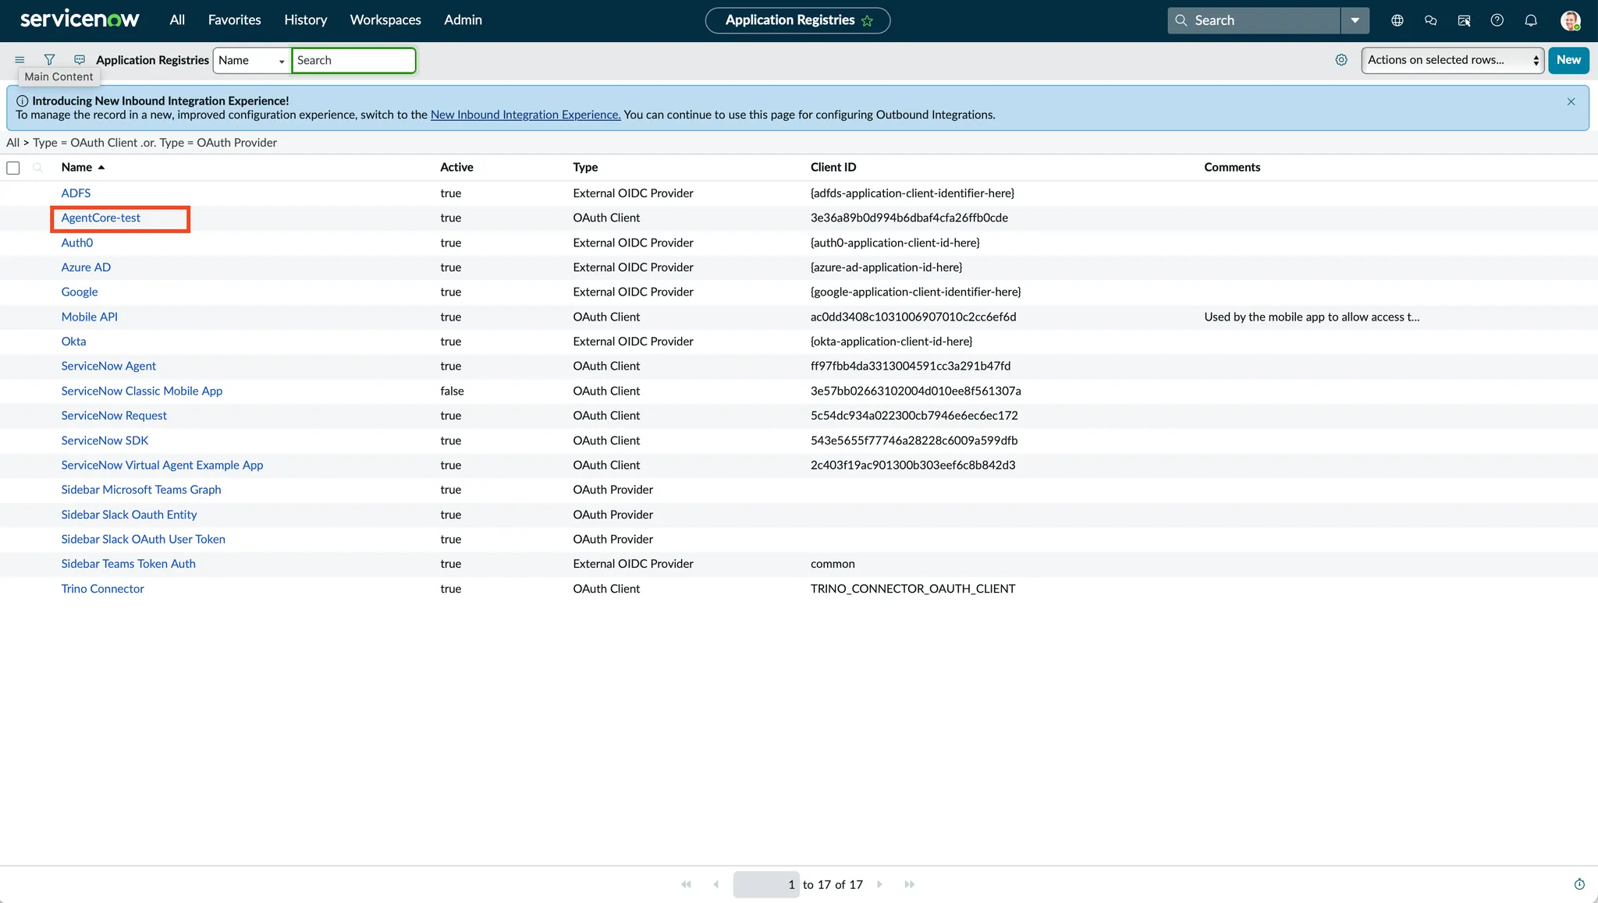Expand the global search options arrow
This screenshot has height=903, width=1598.
coord(1355,20)
